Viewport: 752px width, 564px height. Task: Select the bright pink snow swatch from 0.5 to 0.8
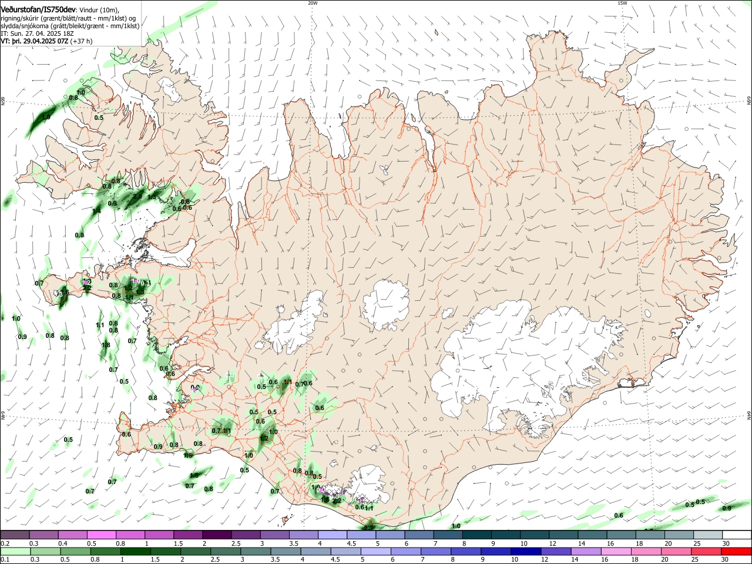(x=102, y=535)
